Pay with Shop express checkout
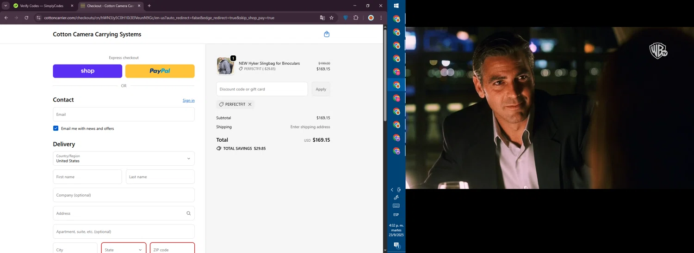This screenshot has width=694, height=253. point(87,71)
